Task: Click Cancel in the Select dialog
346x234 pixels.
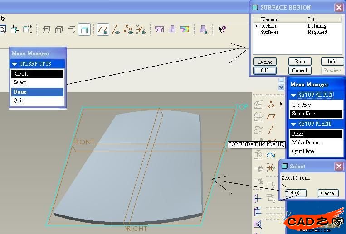Action: pos(328,193)
